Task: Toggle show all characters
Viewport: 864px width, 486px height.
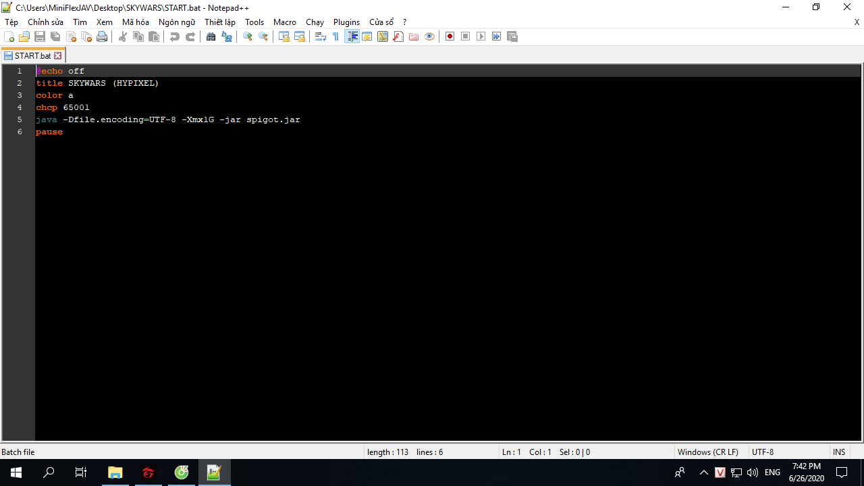Action: pos(336,36)
